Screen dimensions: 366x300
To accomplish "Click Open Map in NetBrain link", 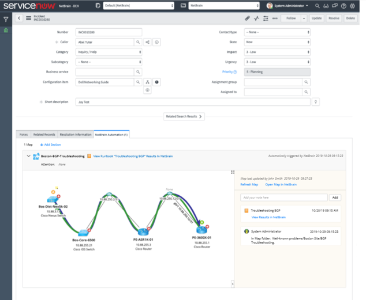I will pos(281,185).
